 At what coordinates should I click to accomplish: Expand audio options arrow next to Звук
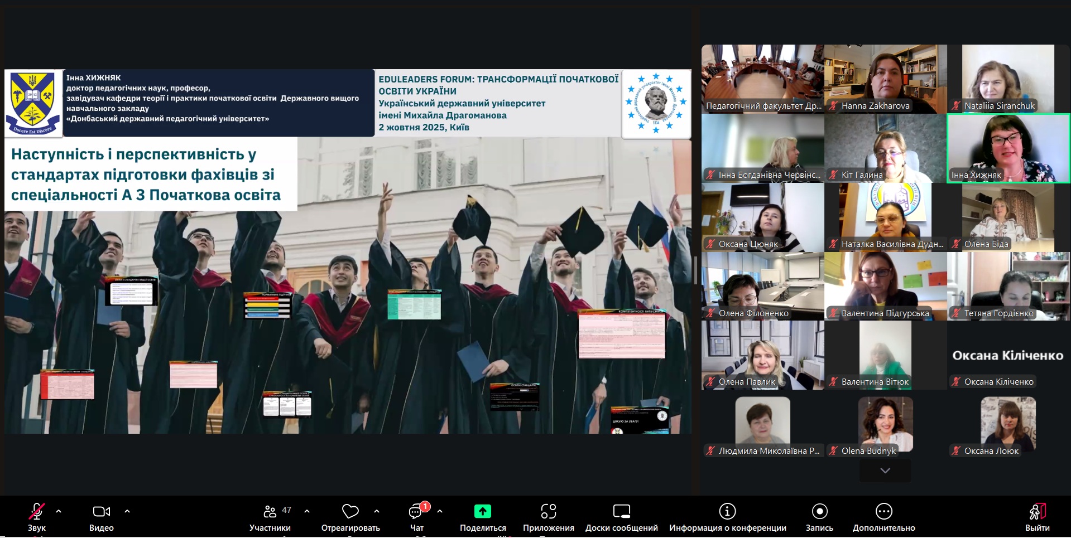point(59,511)
